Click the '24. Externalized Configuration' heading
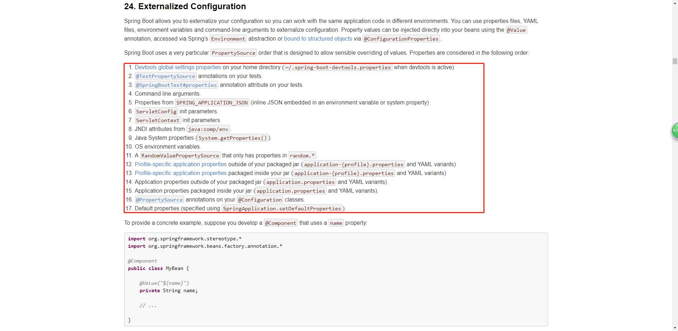Image resolution: width=678 pixels, height=331 pixels. [x=185, y=6]
